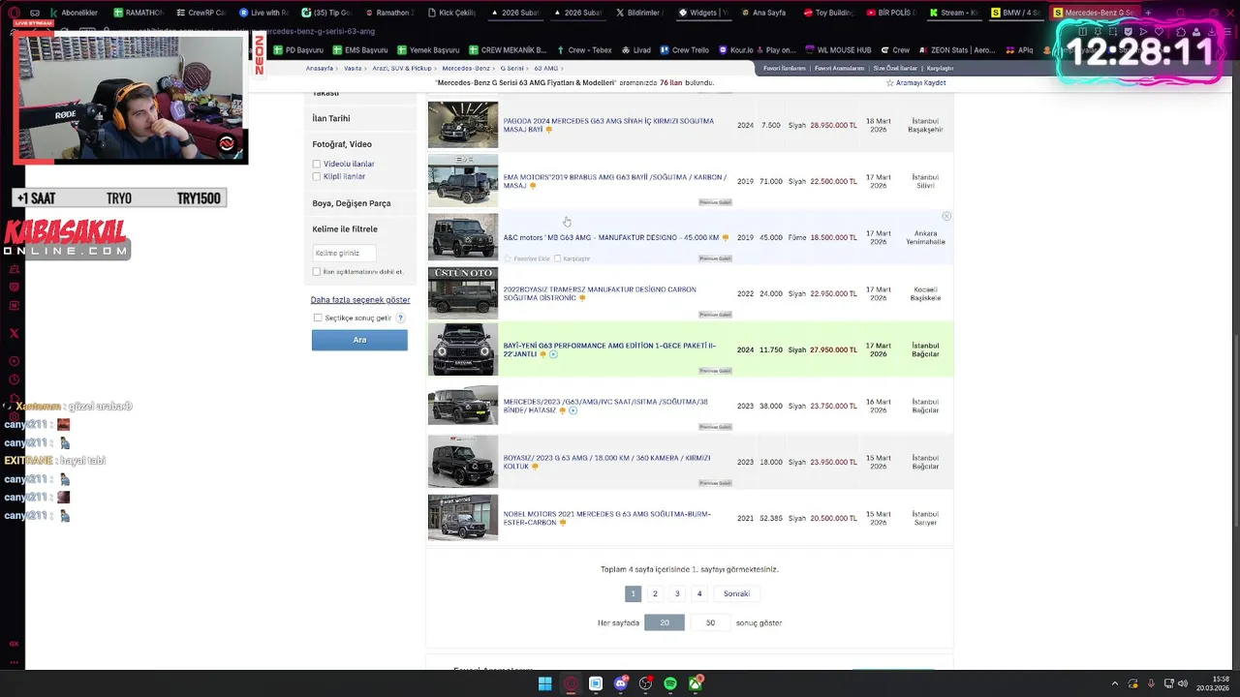Viewport: 1240px width, 697px height.
Task: Play video icon on BAYİ-YENİ G63 PERFORMANCE listing
Action: pos(553,354)
